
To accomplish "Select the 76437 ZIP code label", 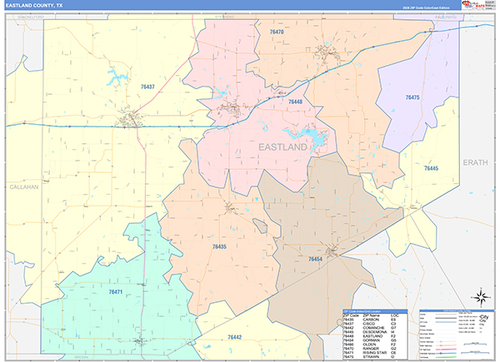I will point(147,87).
